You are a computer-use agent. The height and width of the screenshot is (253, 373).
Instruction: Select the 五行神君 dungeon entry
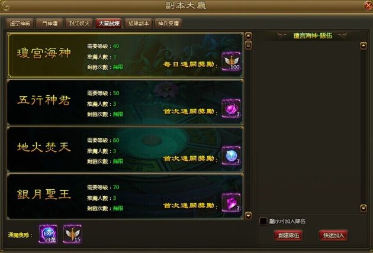(126, 102)
